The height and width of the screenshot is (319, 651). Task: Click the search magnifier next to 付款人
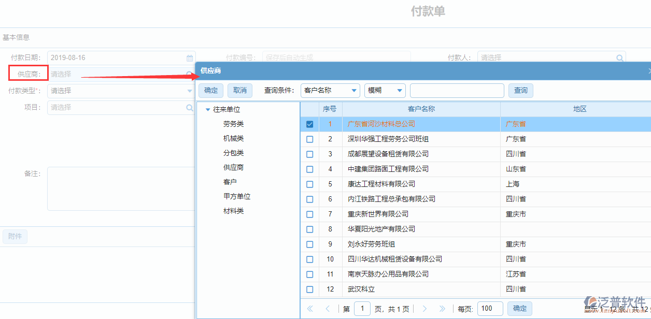(620, 57)
